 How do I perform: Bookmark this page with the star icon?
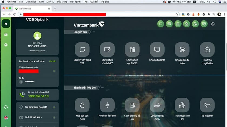[176, 14]
